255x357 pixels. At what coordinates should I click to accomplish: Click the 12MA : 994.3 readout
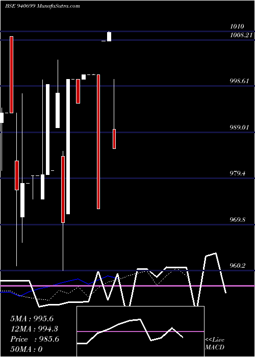point(34,329)
